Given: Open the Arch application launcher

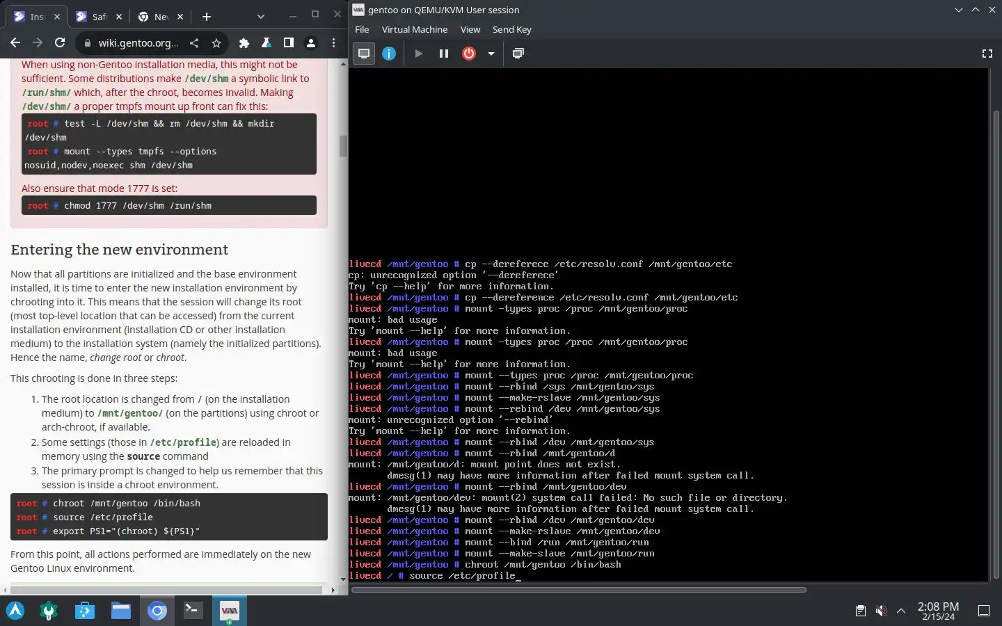Looking at the screenshot, I should tap(15, 611).
